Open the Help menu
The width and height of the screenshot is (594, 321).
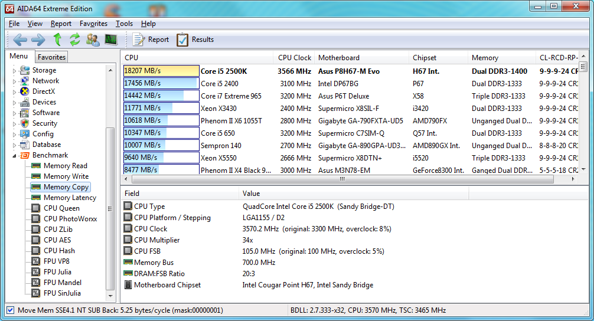pos(148,24)
